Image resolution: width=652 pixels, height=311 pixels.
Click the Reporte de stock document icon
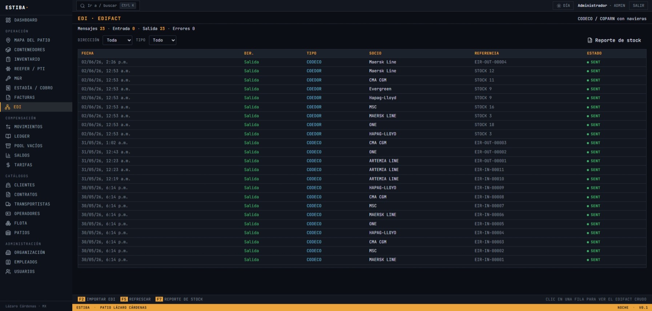tap(590, 40)
